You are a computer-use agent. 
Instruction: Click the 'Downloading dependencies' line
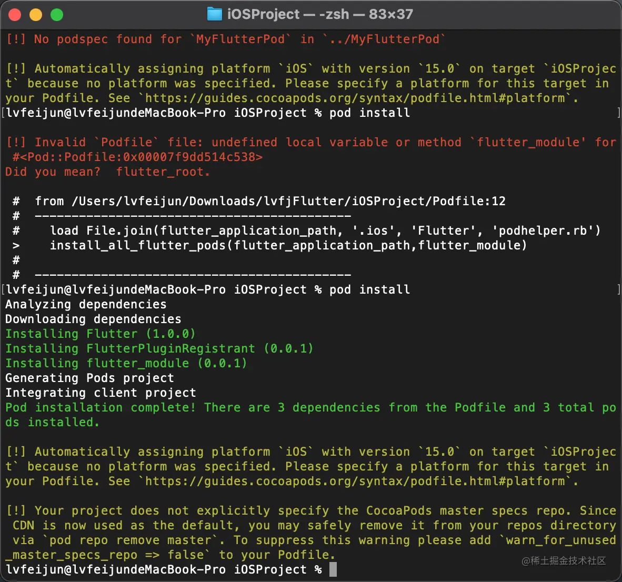coord(93,319)
